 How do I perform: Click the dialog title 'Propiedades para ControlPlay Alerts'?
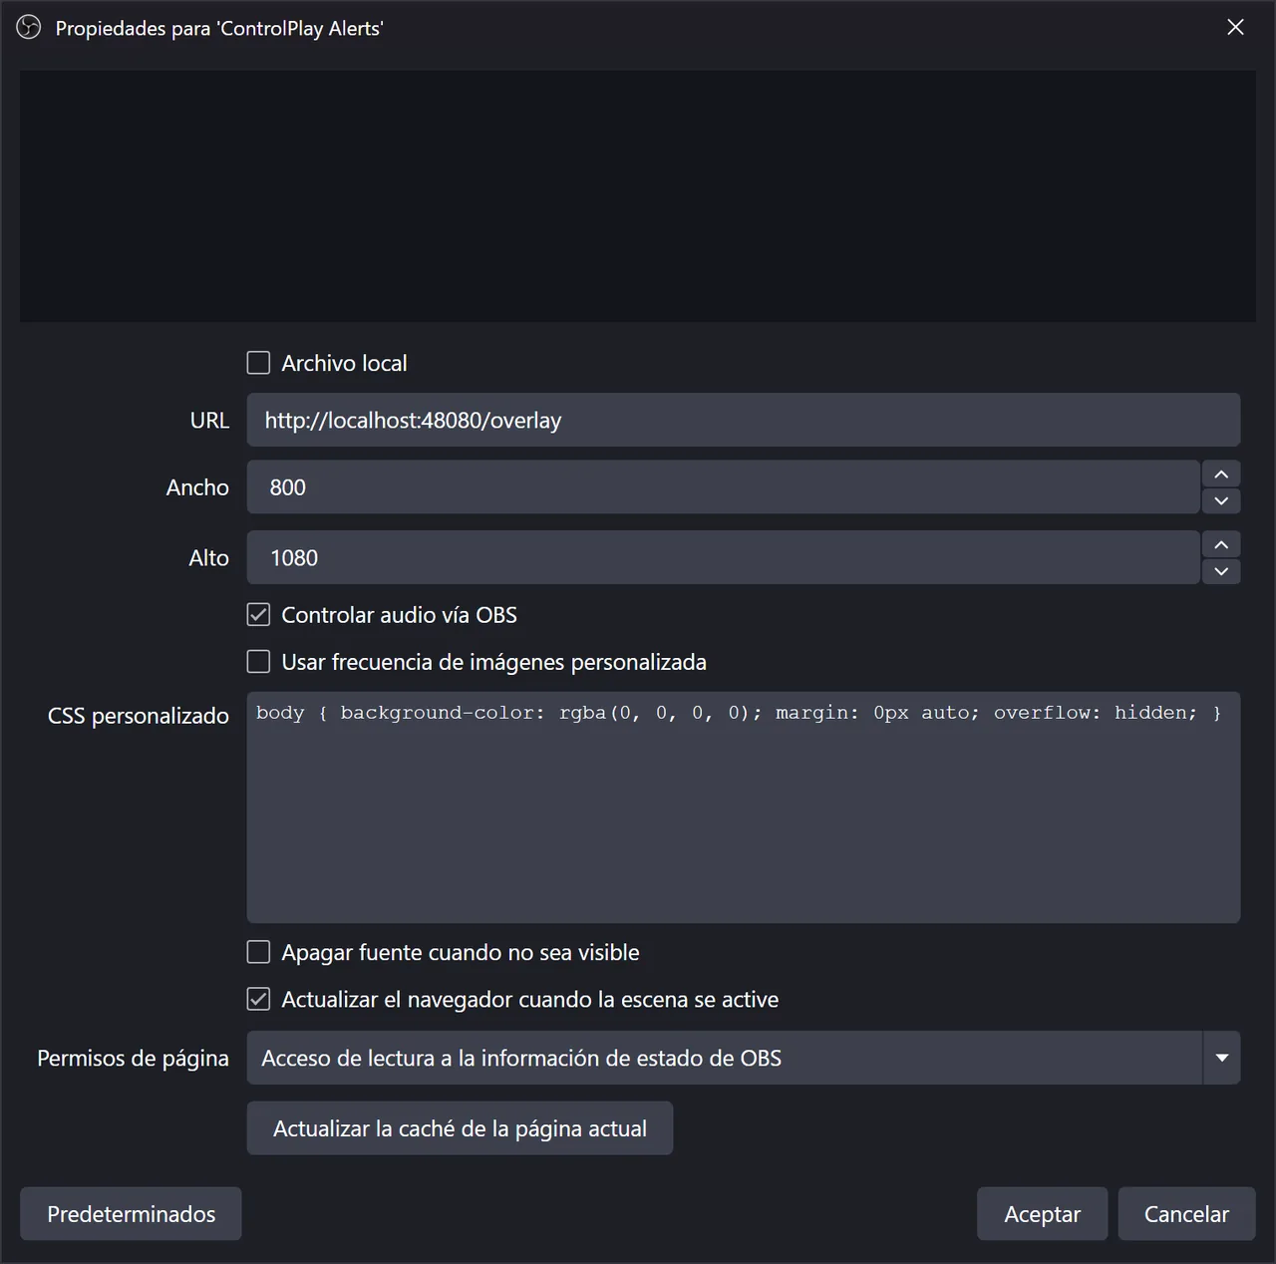click(x=219, y=28)
